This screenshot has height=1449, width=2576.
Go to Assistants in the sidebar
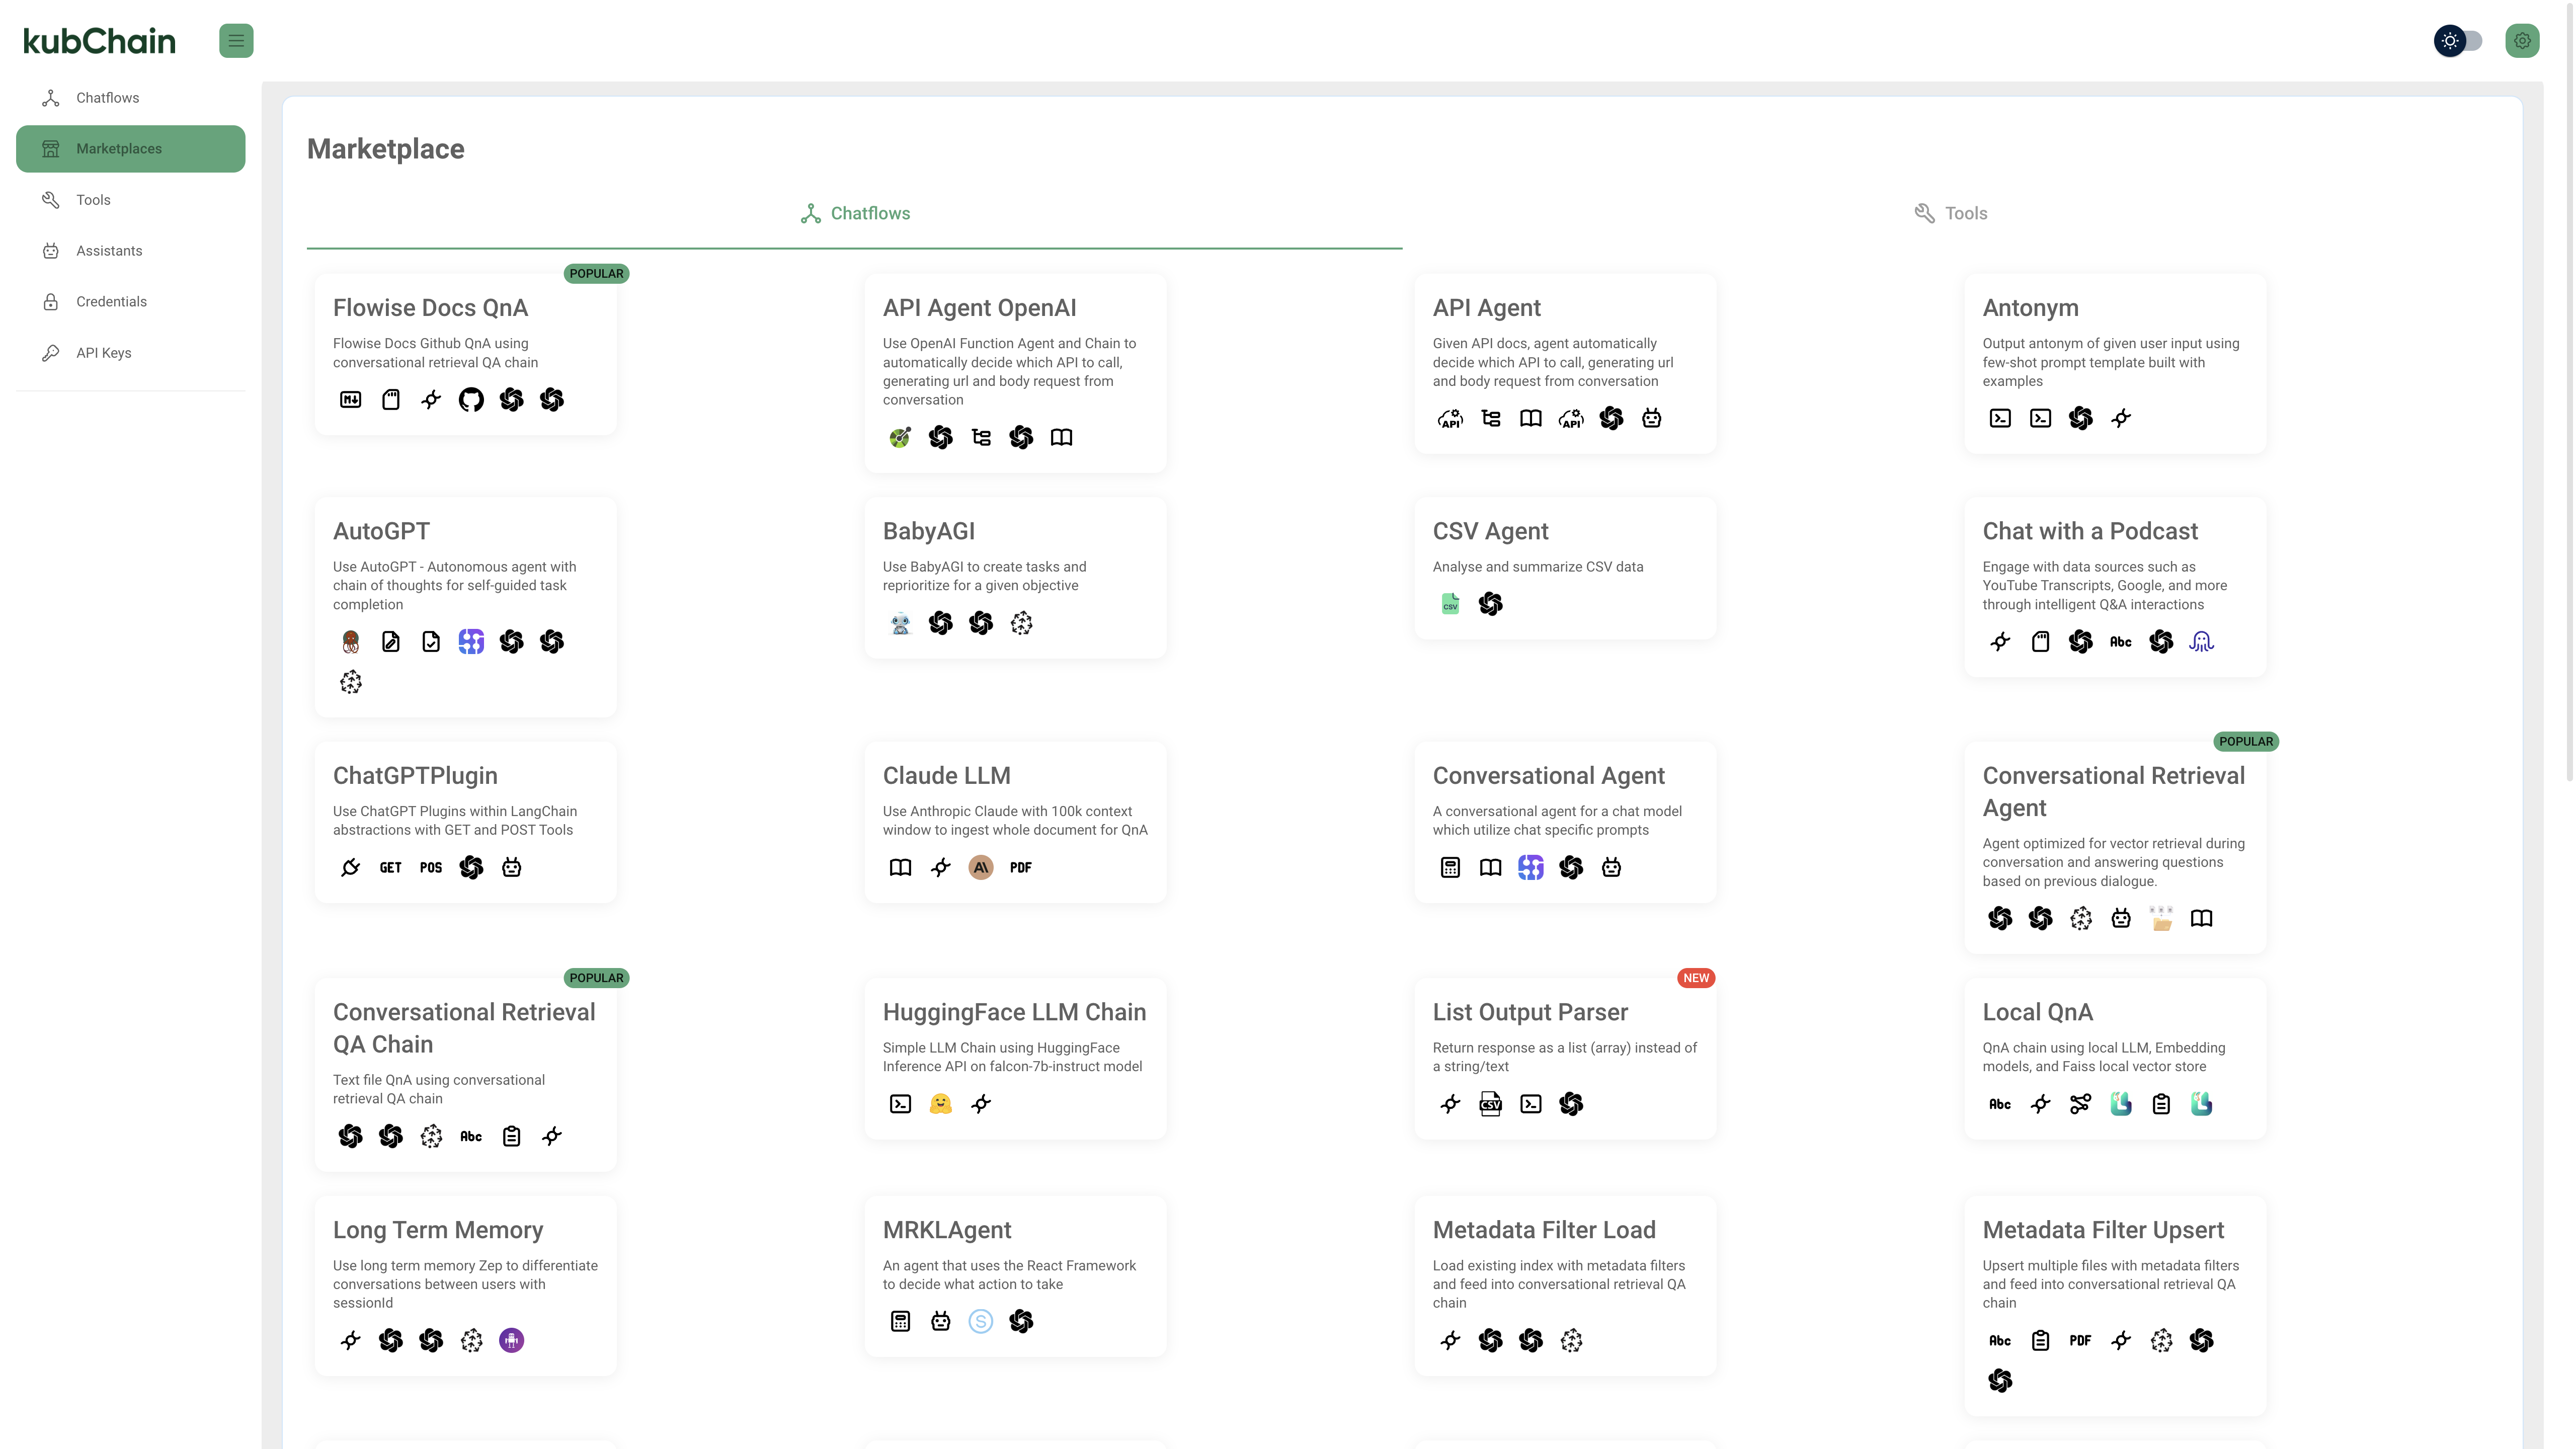(131, 251)
